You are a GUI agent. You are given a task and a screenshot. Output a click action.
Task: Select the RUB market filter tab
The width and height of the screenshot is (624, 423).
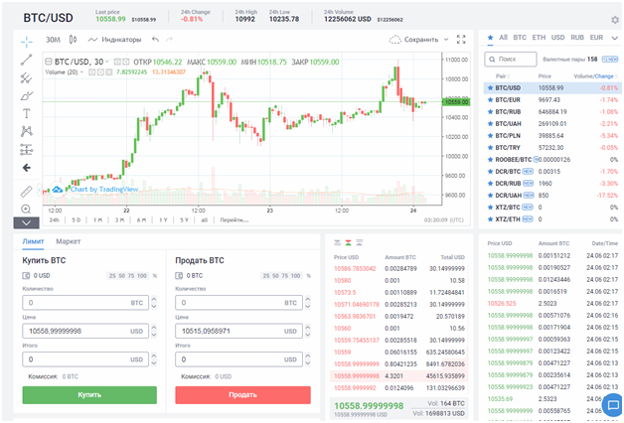[577, 38]
